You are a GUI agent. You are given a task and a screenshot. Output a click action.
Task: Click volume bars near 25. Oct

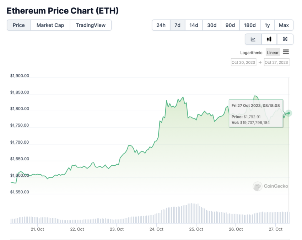(x=194, y=213)
